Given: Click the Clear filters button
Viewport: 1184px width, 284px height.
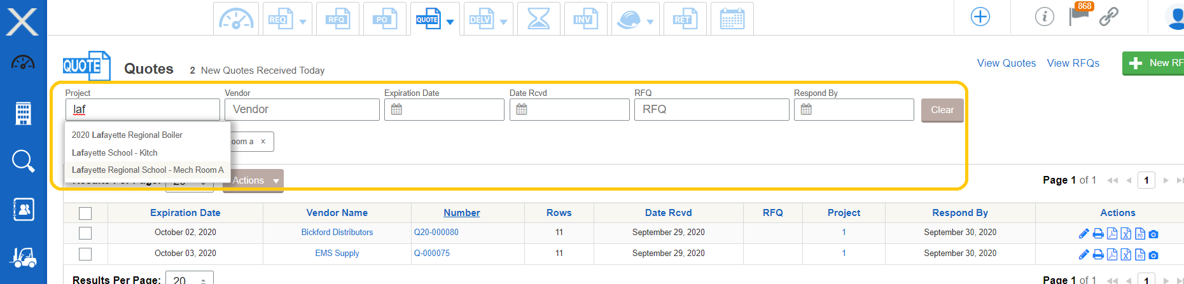Looking at the screenshot, I should [942, 110].
